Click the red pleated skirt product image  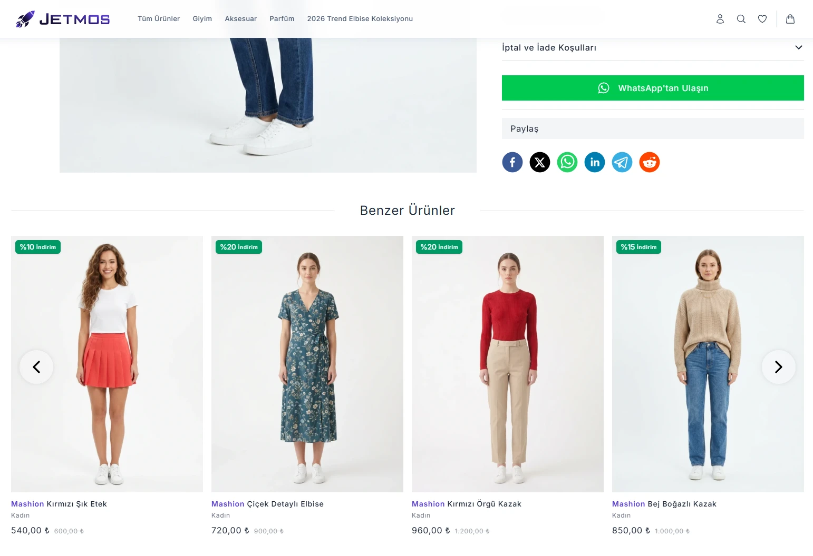coord(107,364)
